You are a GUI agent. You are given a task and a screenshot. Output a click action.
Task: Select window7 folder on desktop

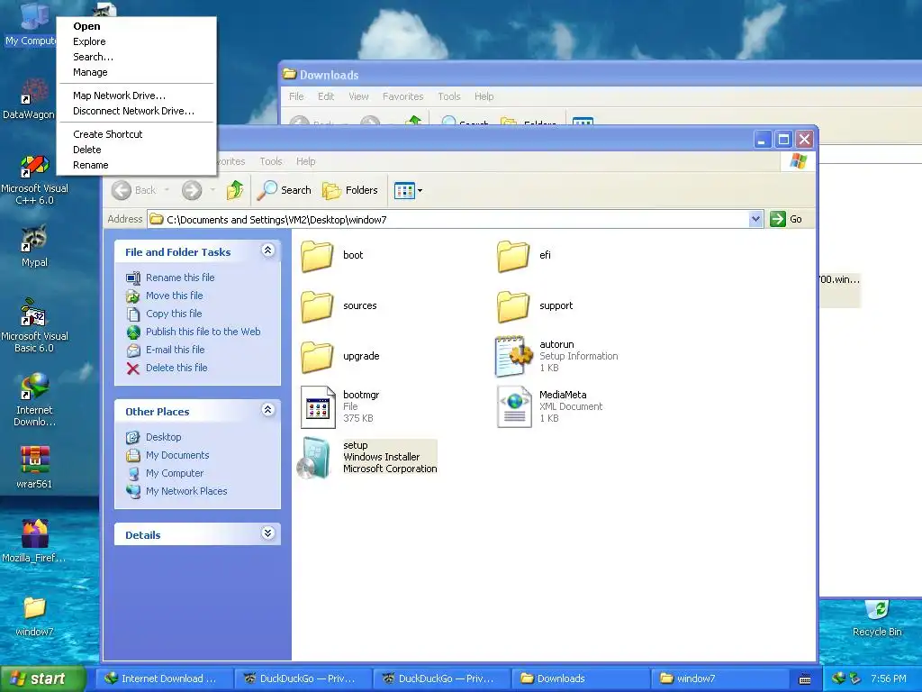point(34,616)
